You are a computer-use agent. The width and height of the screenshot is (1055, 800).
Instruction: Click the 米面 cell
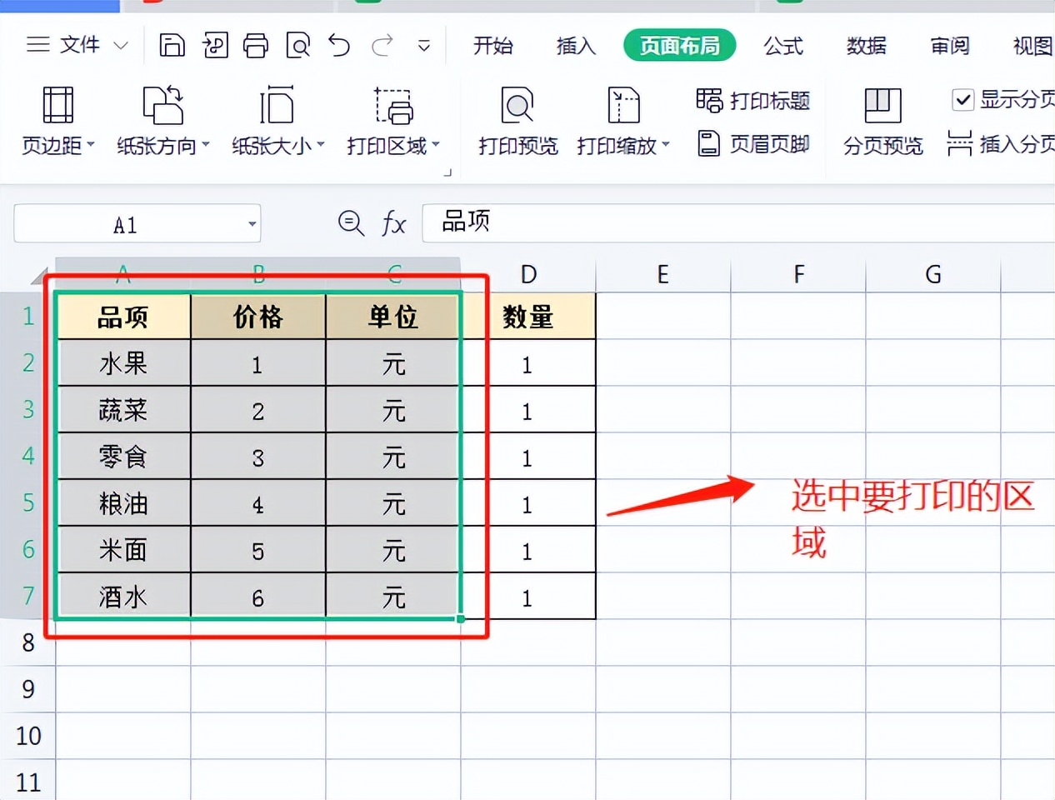coord(123,549)
